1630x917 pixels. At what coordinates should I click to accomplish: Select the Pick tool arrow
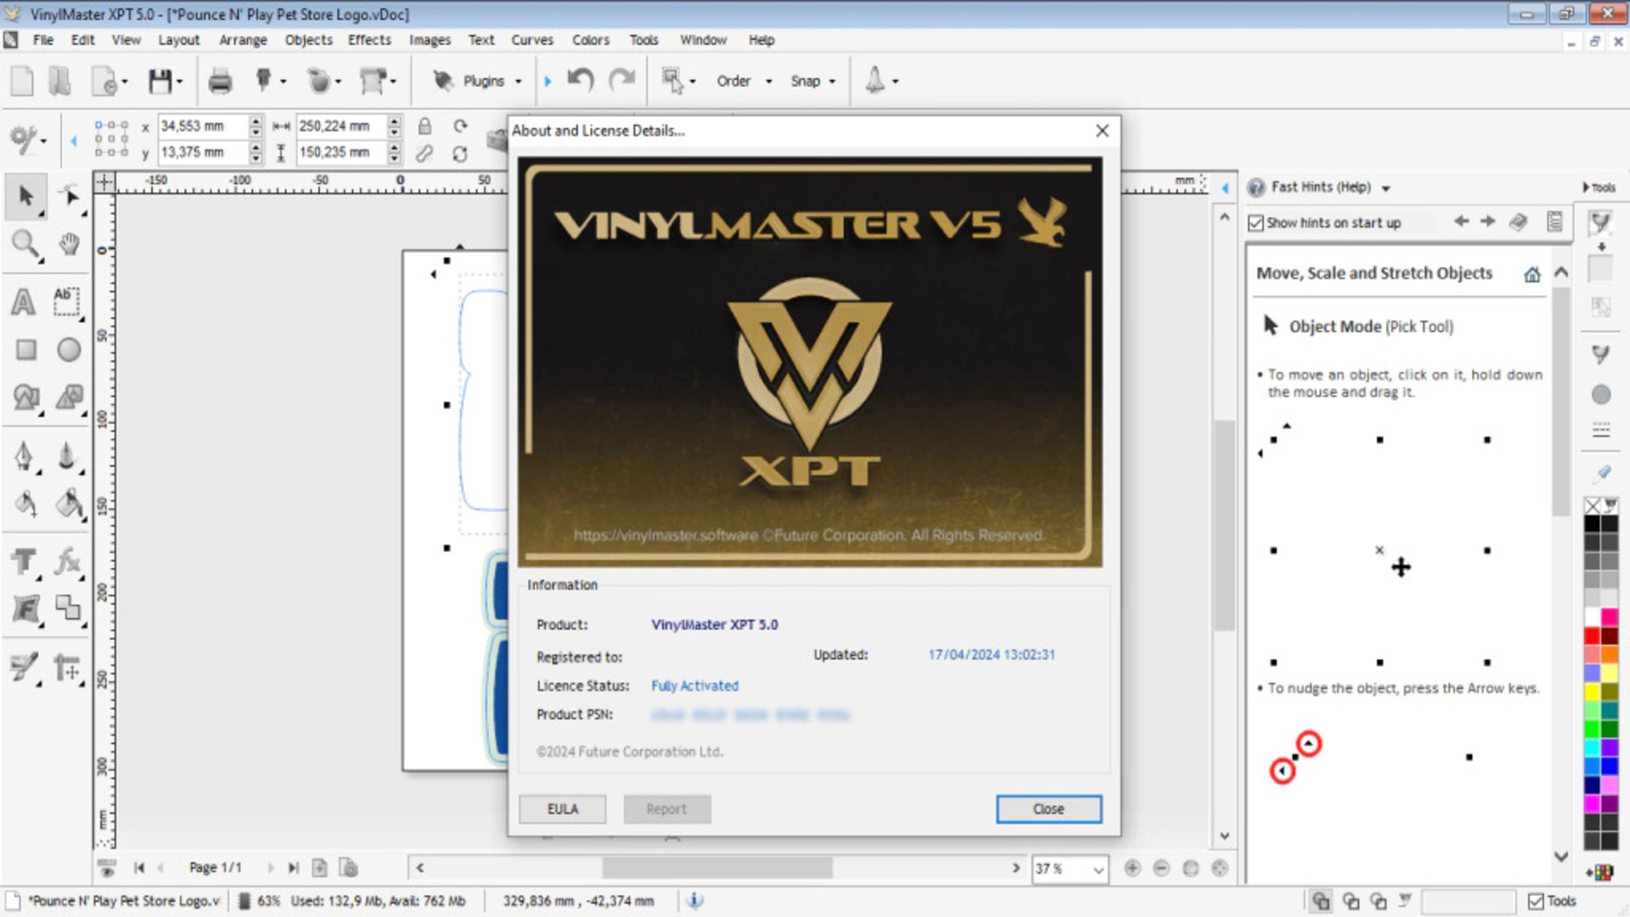[25, 196]
